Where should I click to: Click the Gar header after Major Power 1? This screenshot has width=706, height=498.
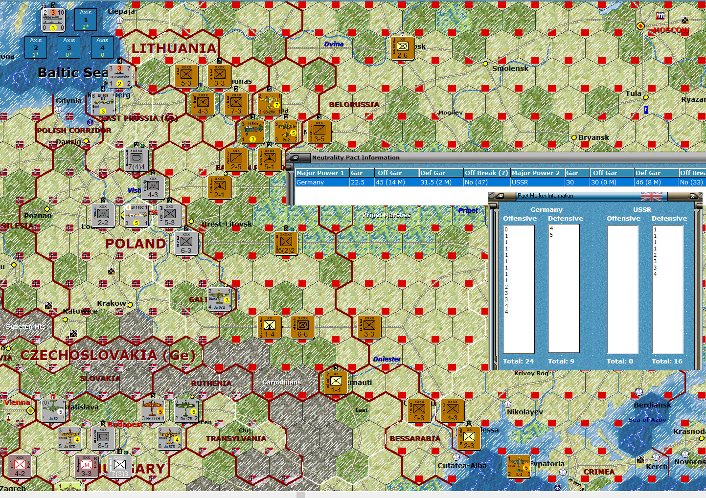[x=362, y=173]
